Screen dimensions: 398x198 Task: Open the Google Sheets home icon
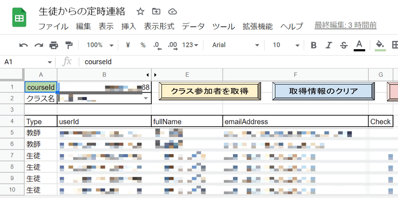19,17
